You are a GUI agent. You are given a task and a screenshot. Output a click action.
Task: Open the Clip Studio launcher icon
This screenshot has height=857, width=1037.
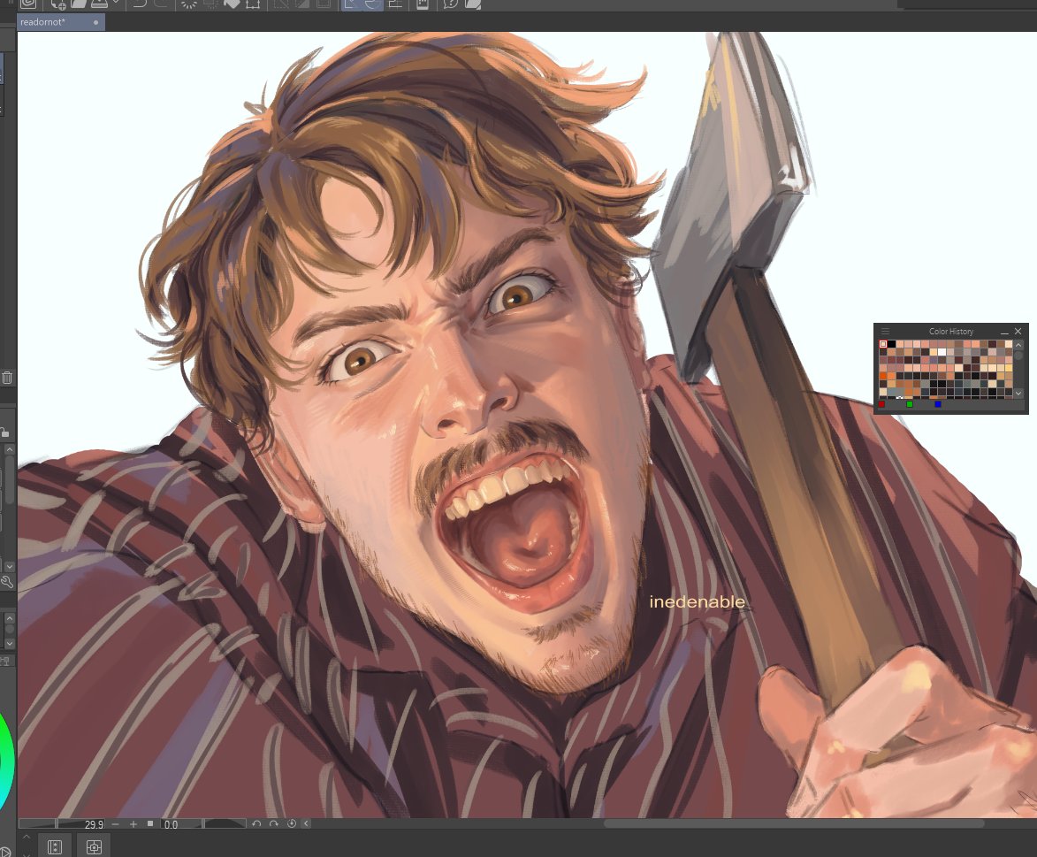click(27, 4)
